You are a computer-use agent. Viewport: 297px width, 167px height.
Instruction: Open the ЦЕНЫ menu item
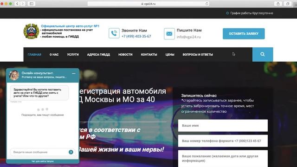[170, 55]
